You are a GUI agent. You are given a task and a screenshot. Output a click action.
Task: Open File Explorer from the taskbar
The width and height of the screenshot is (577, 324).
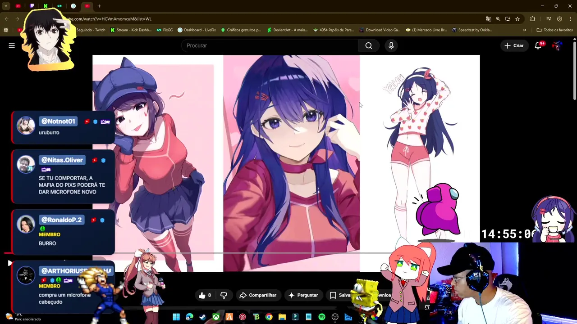[282, 317]
